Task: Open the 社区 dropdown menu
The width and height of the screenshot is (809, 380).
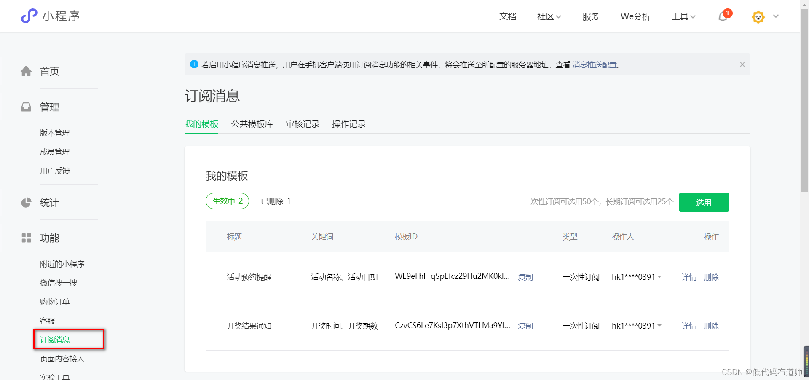Action: click(x=549, y=16)
